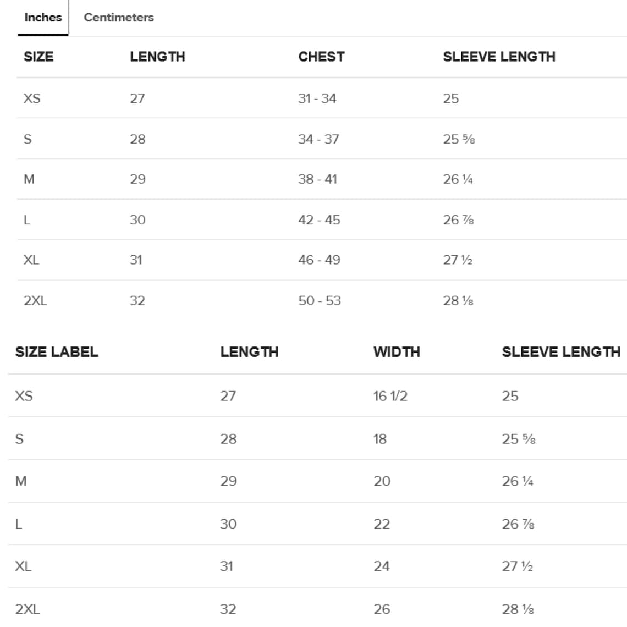Select the XS row in first table
This screenshot has height=627, width=627.
point(322,98)
